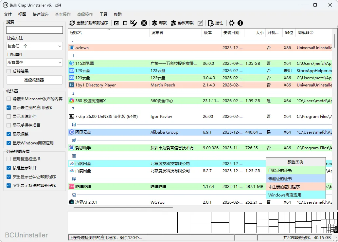Sort by 程序名 column header
Image resolution: width=338 pixels, height=242 pixels.
[109, 32]
